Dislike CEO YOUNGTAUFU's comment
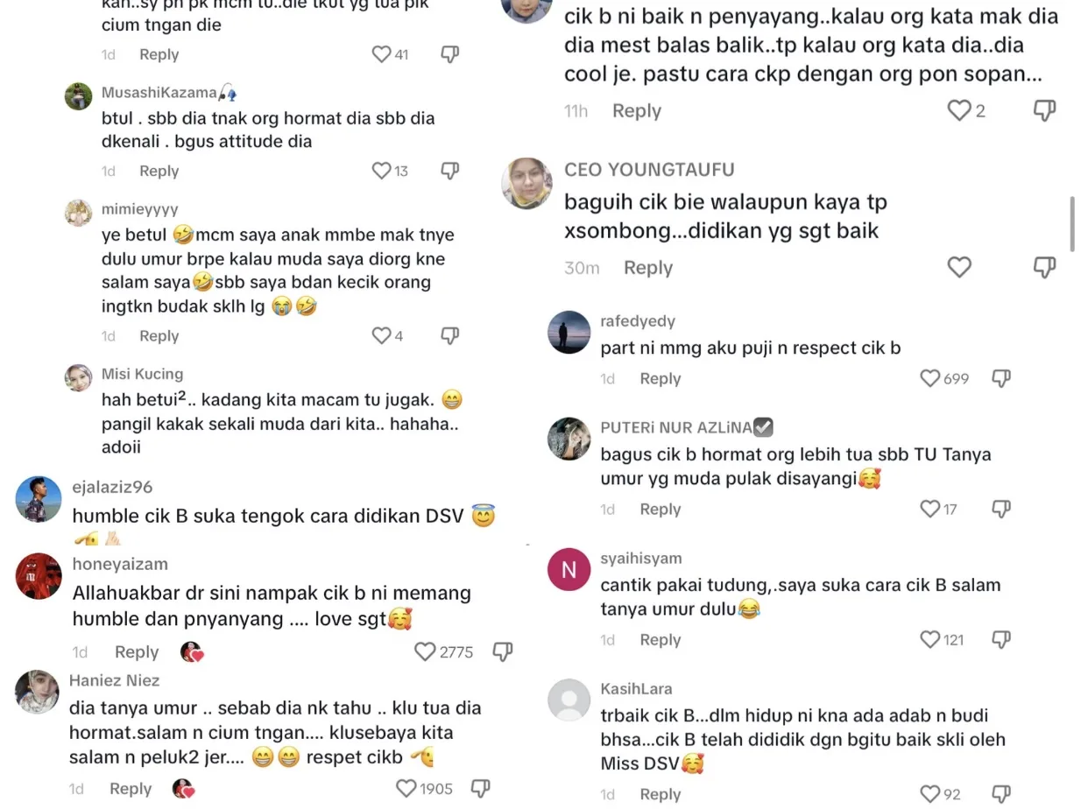 [1045, 267]
